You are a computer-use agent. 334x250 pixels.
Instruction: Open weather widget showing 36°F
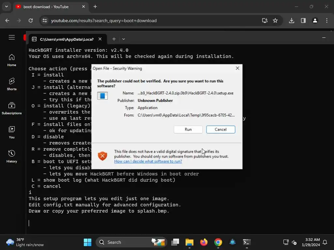tap(25, 242)
